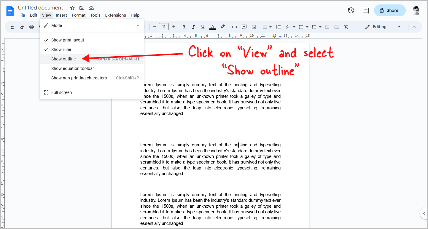Enable Show non-printing characters
The image size is (428, 229).
(x=79, y=78)
